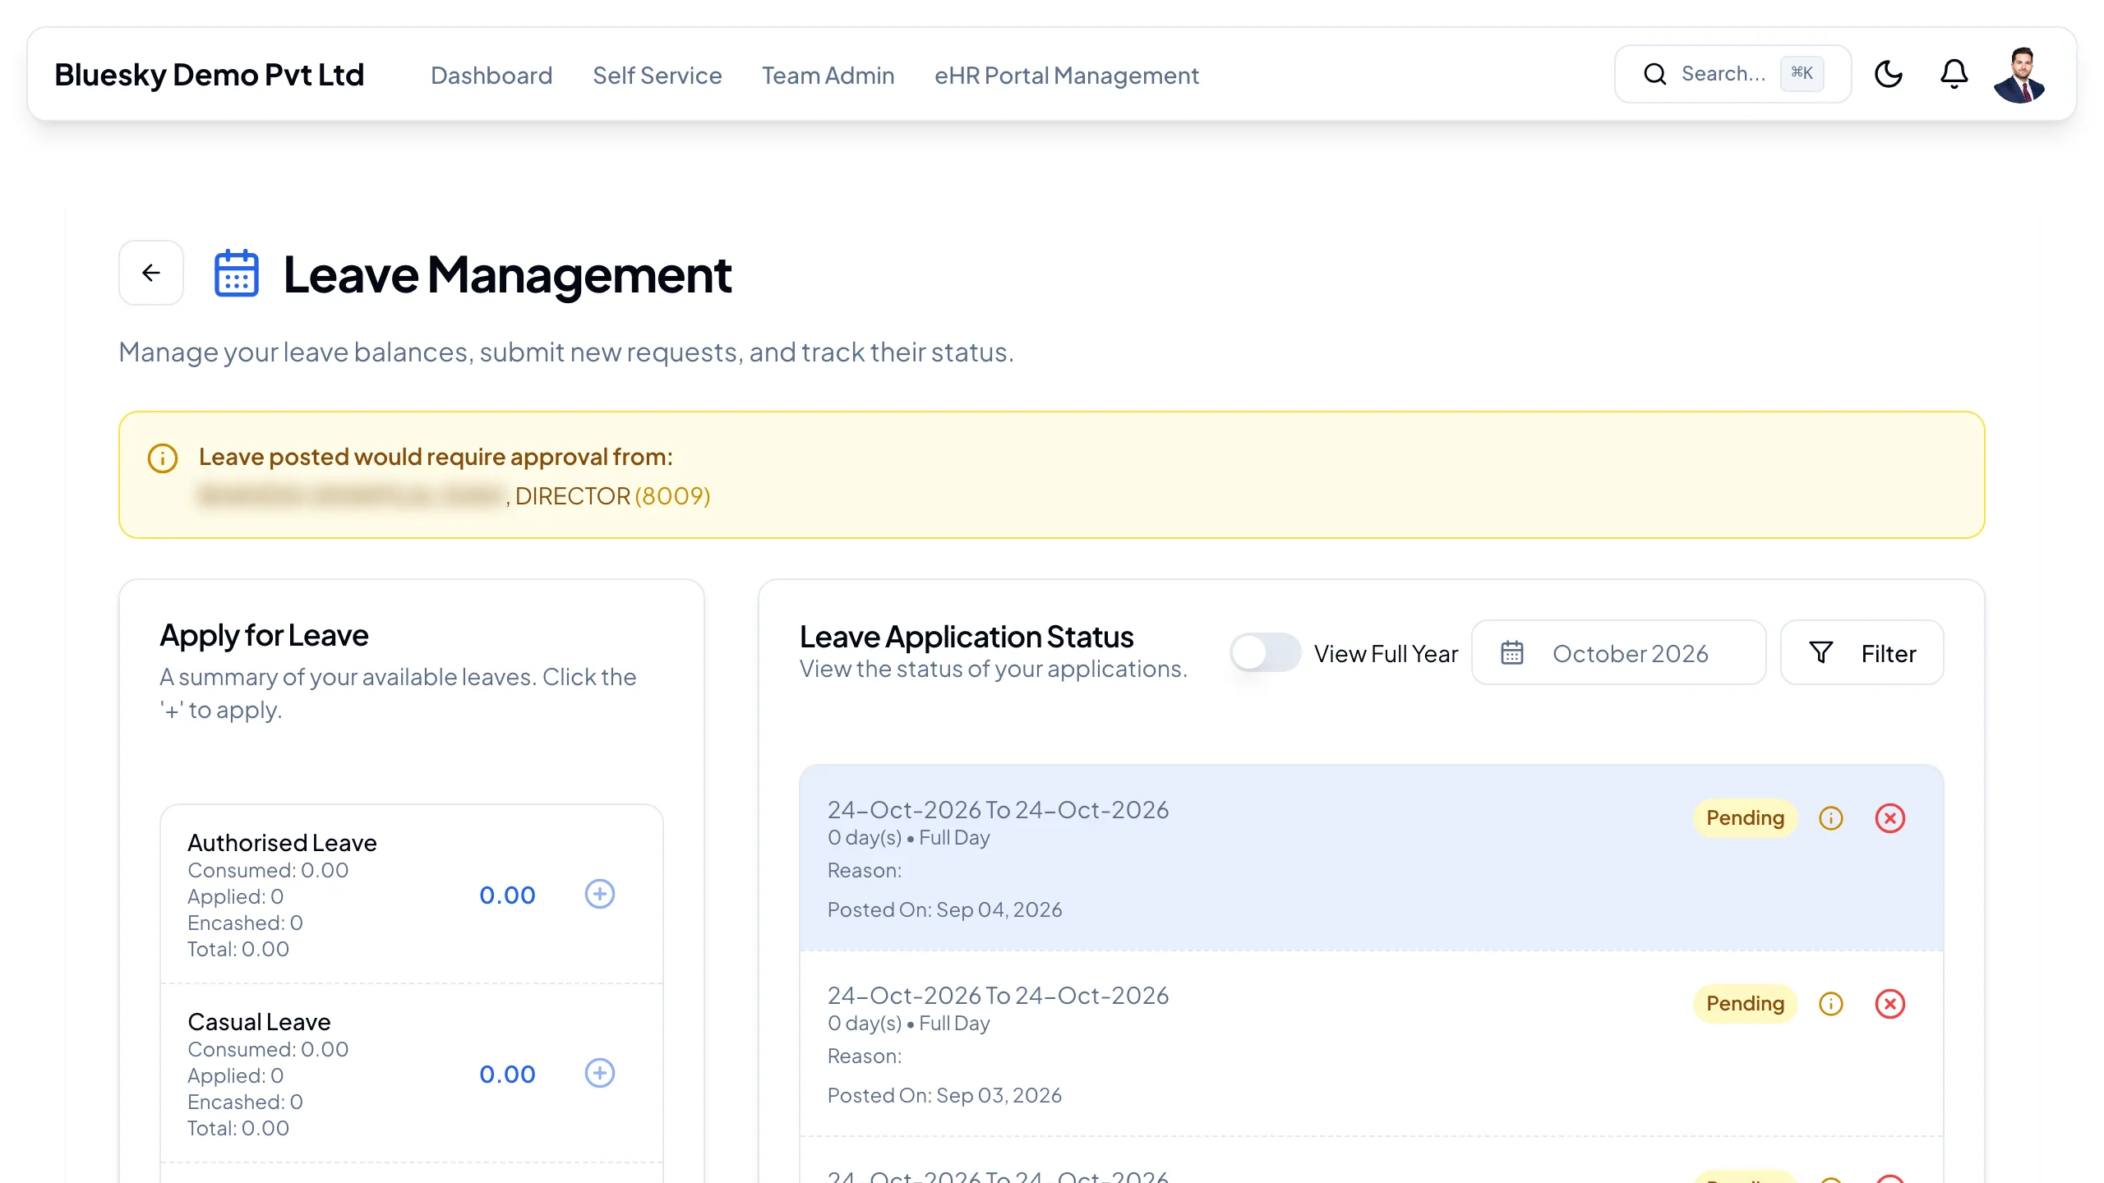2104x1183 pixels.
Task: Open eHR Portal Management menu
Action: point(1067,75)
